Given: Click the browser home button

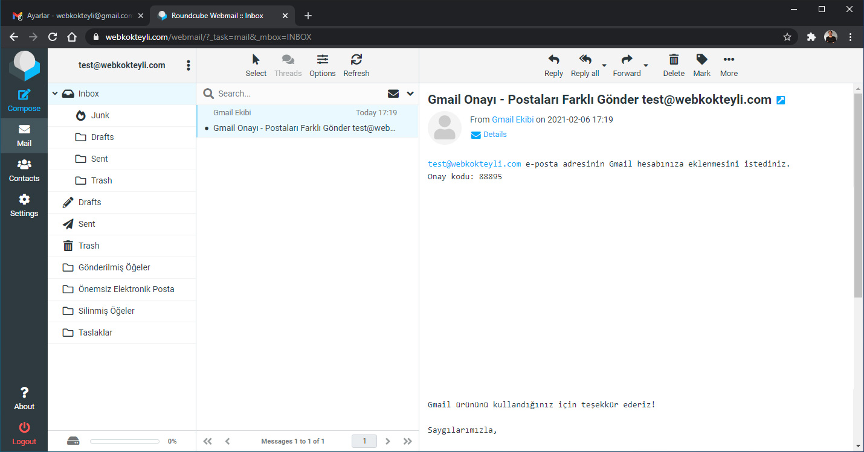Looking at the screenshot, I should 72,37.
